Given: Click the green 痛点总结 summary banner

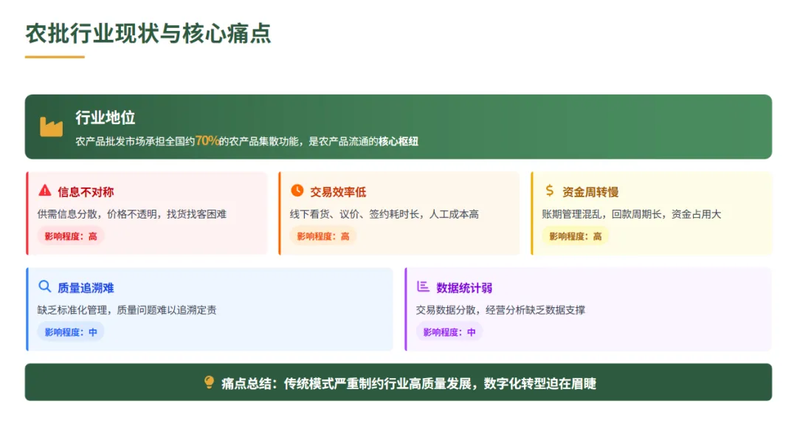Looking at the screenshot, I should 398,384.
